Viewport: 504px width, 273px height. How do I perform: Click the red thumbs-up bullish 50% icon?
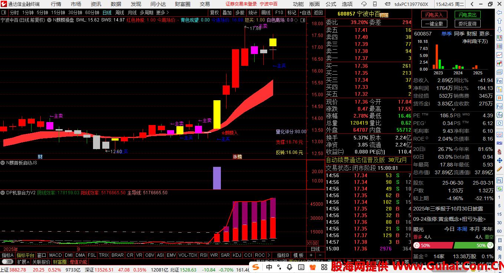coord(417,245)
